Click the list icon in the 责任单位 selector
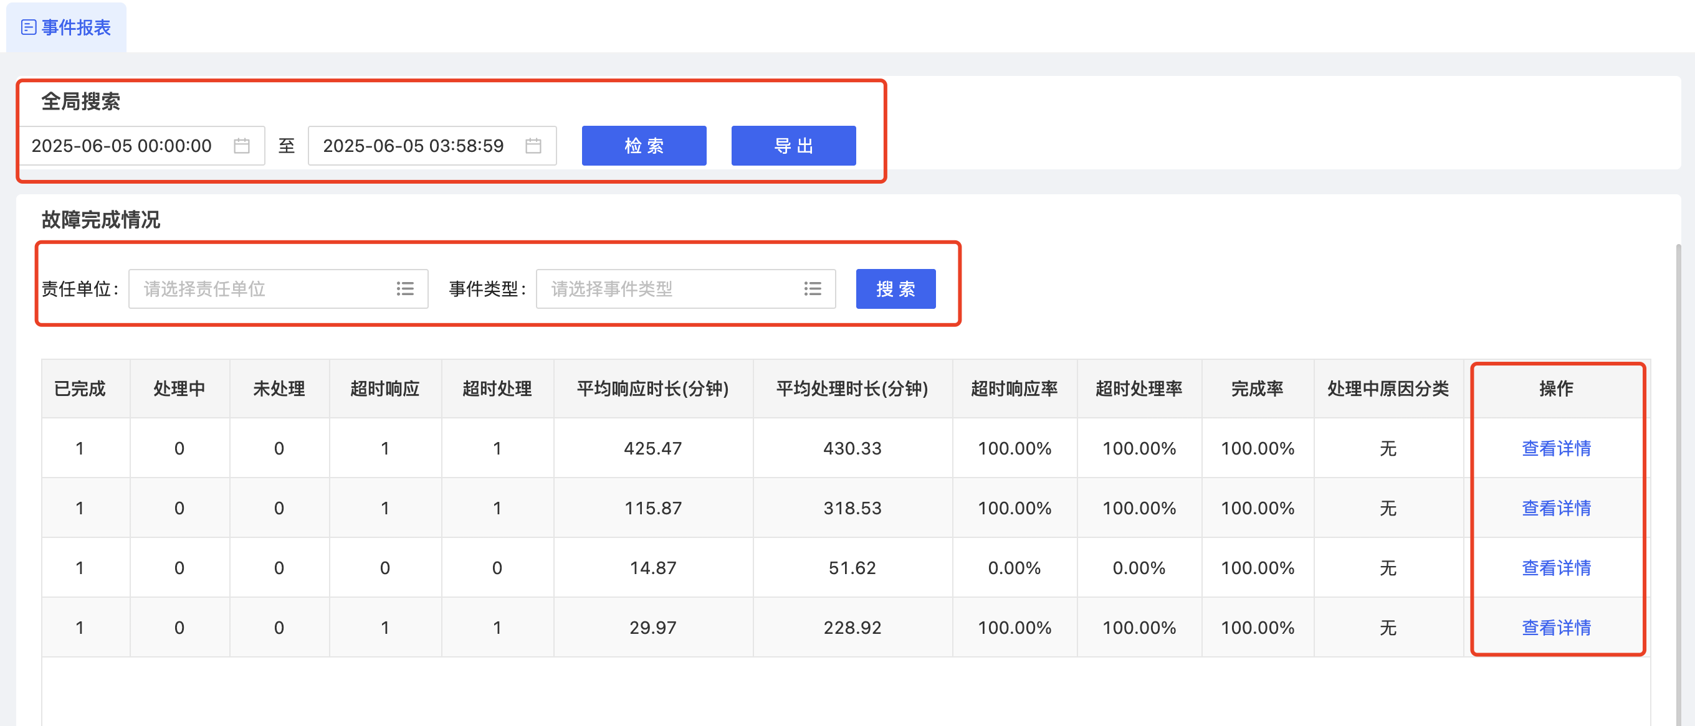This screenshot has height=726, width=1695. tap(404, 289)
